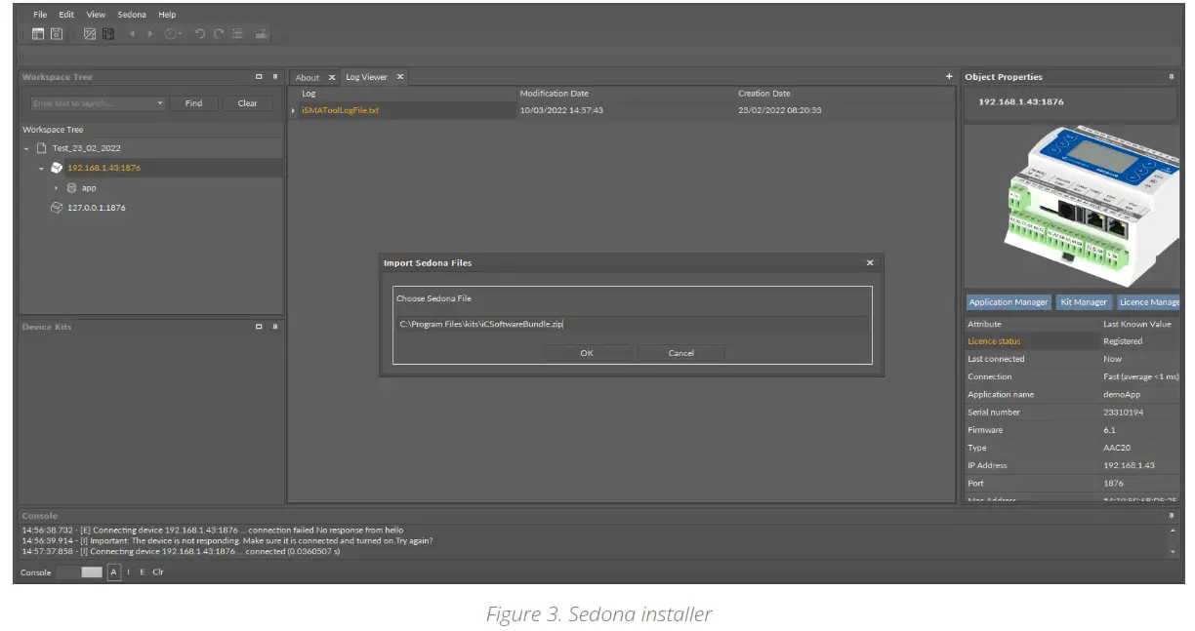1195x631 pixels.
Task: Open the View menu
Action: point(96,15)
